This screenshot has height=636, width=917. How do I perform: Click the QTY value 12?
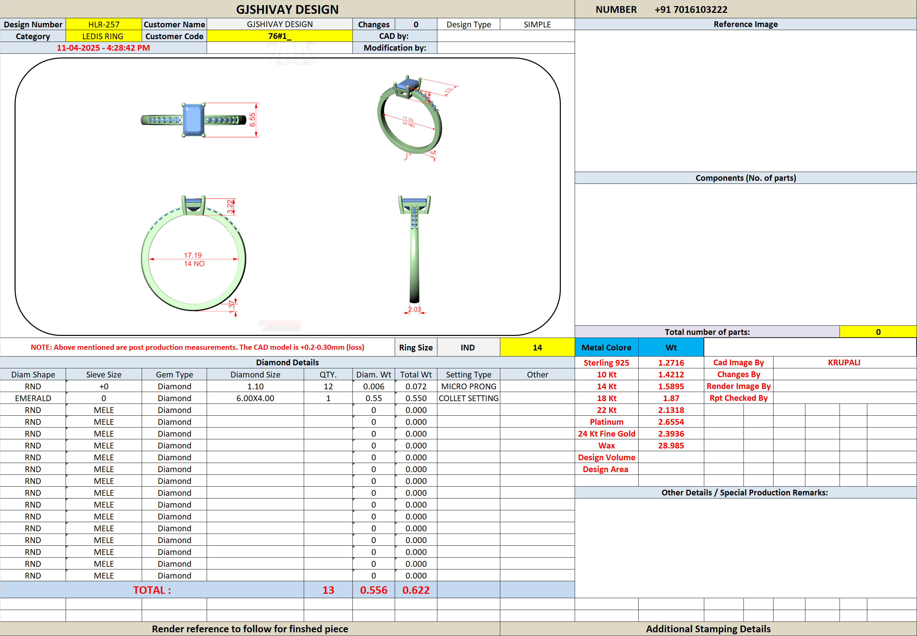(328, 387)
